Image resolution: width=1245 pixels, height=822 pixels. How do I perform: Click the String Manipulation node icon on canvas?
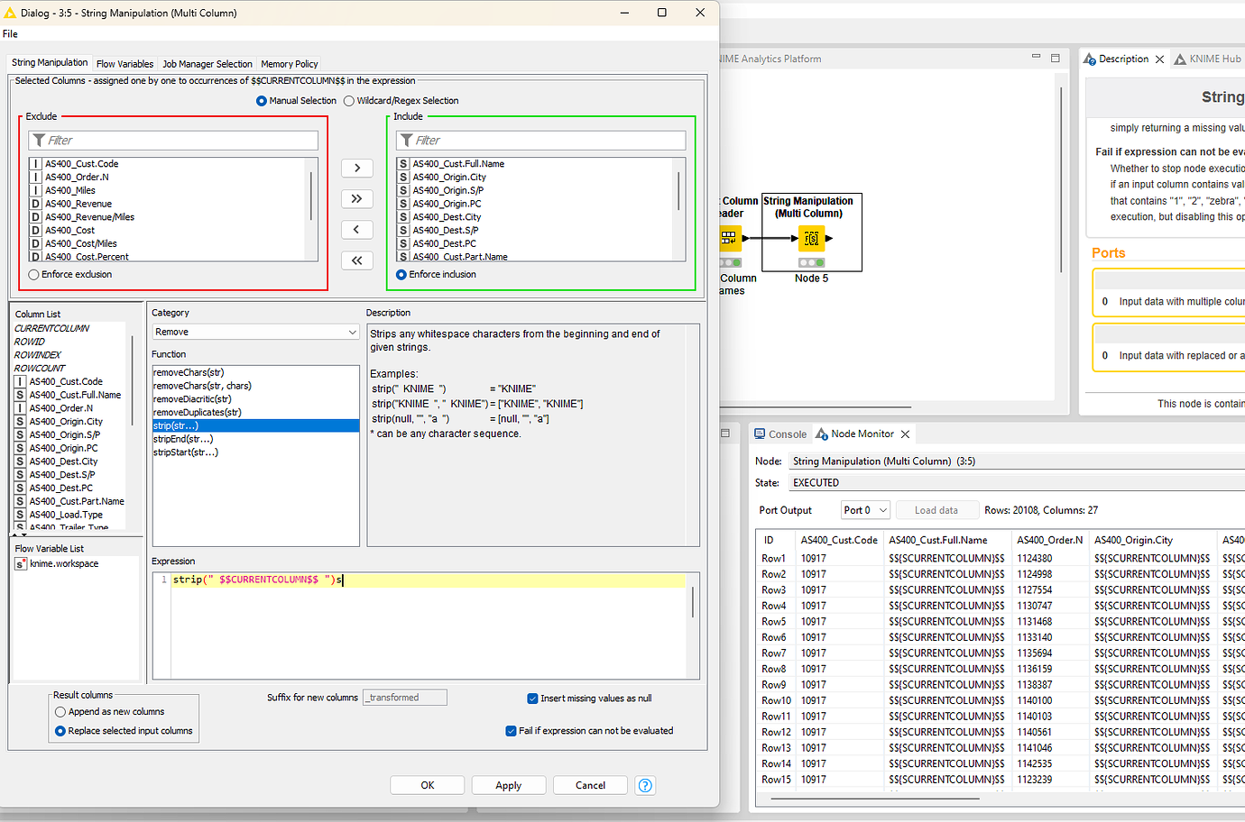coord(811,238)
